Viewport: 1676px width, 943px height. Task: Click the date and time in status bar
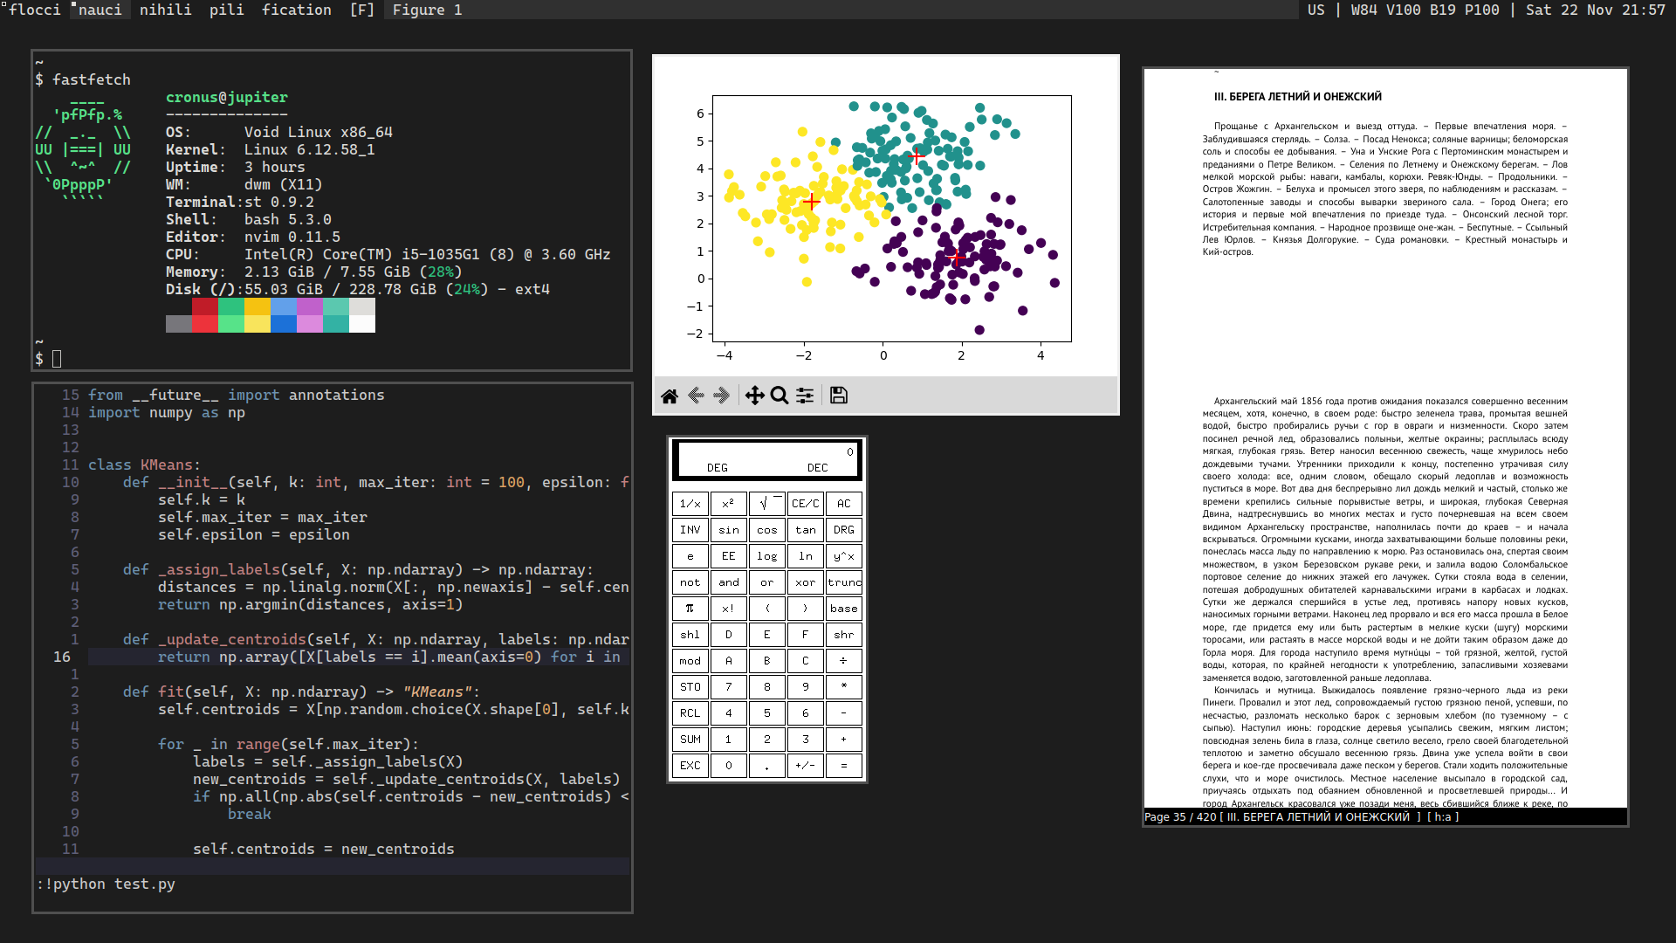[x=1595, y=10]
